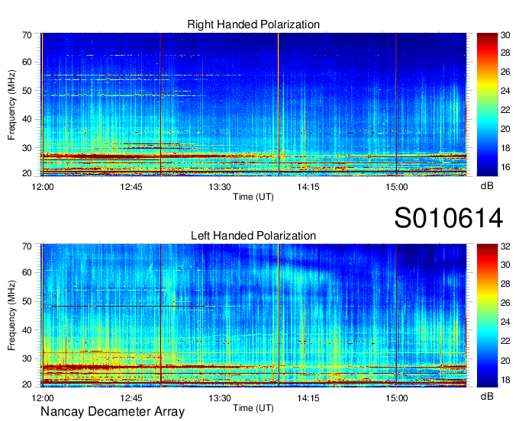The image size is (519, 421).
Task: Click the dB unit under Left Handed color bar
Action: (x=487, y=396)
